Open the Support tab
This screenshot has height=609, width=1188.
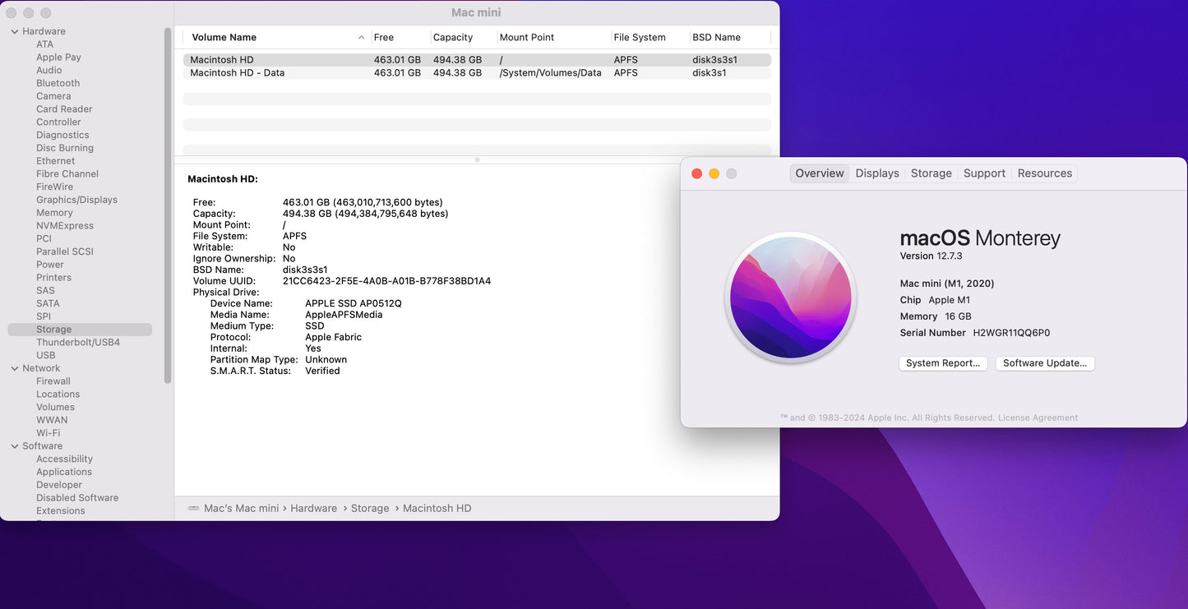984,173
